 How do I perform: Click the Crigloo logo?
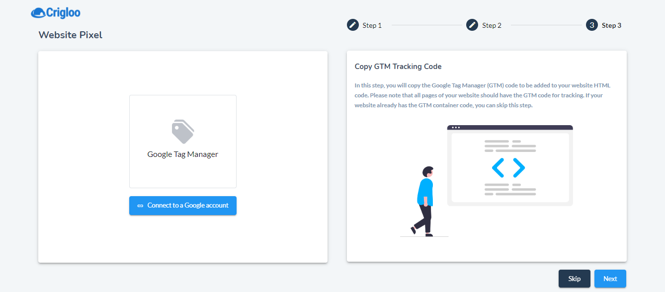[55, 13]
